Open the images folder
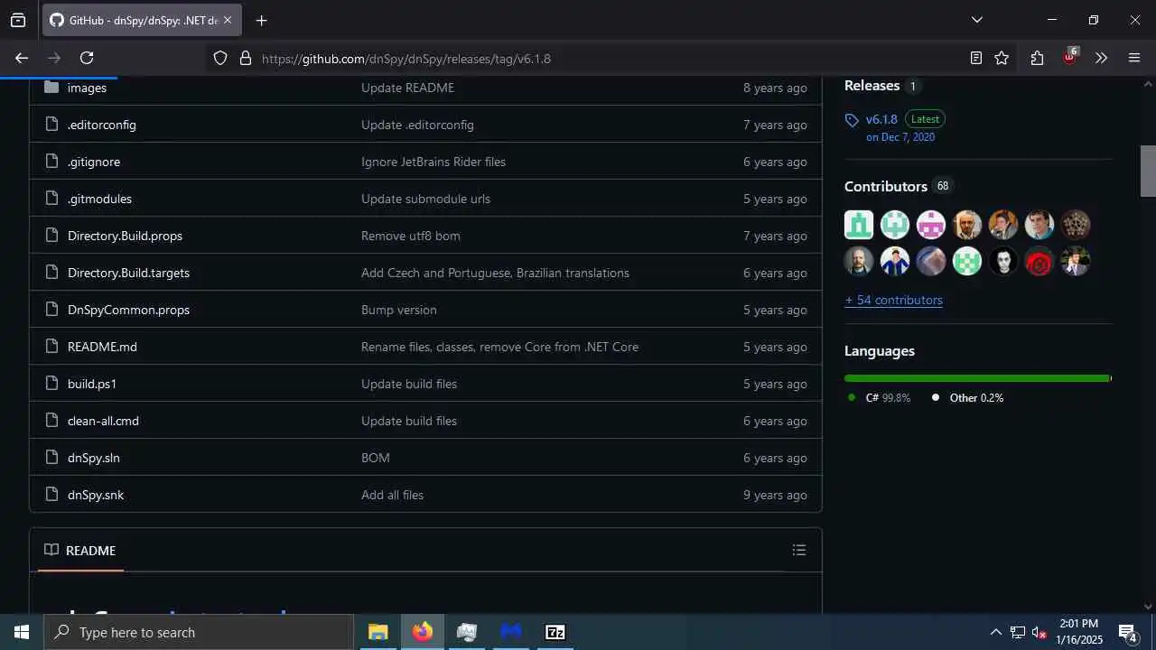The width and height of the screenshot is (1156, 650). 87,88
